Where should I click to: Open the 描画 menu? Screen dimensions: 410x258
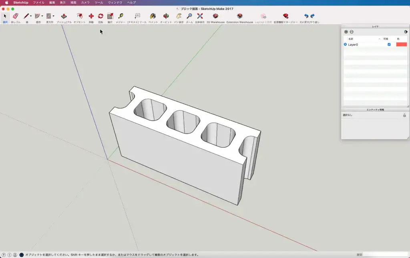[x=74, y=3]
